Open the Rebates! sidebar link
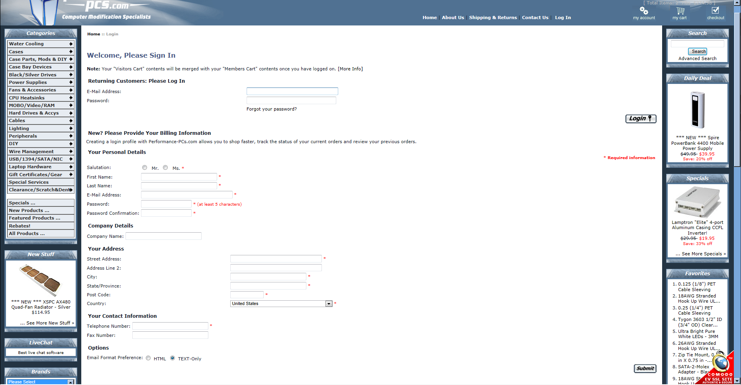 pyautogui.click(x=40, y=226)
